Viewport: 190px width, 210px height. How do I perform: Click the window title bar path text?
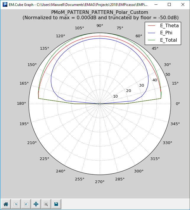pos(78,5)
